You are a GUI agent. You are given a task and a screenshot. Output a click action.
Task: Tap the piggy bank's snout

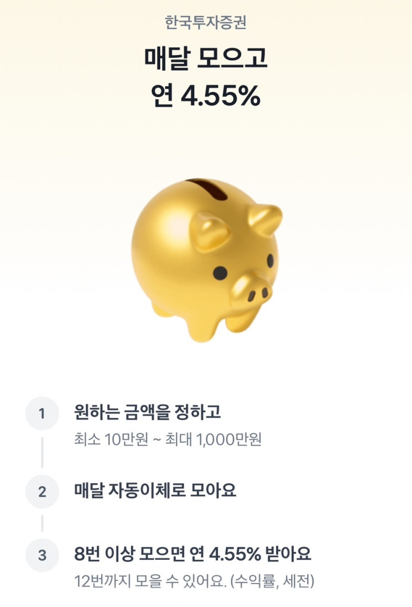pos(252,290)
